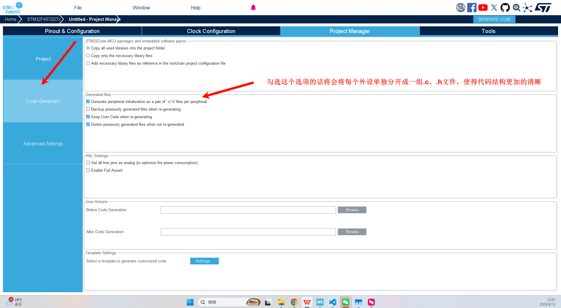Launch Google Chrome from the taskbar

(x=294, y=302)
